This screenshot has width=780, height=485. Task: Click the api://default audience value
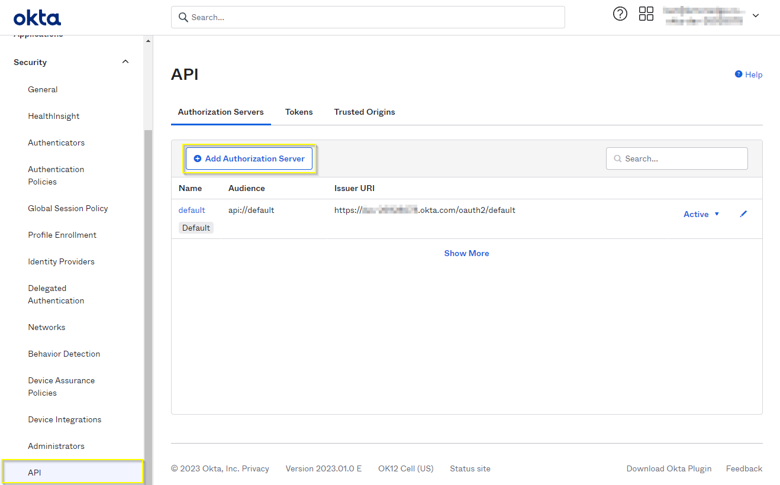tap(252, 210)
